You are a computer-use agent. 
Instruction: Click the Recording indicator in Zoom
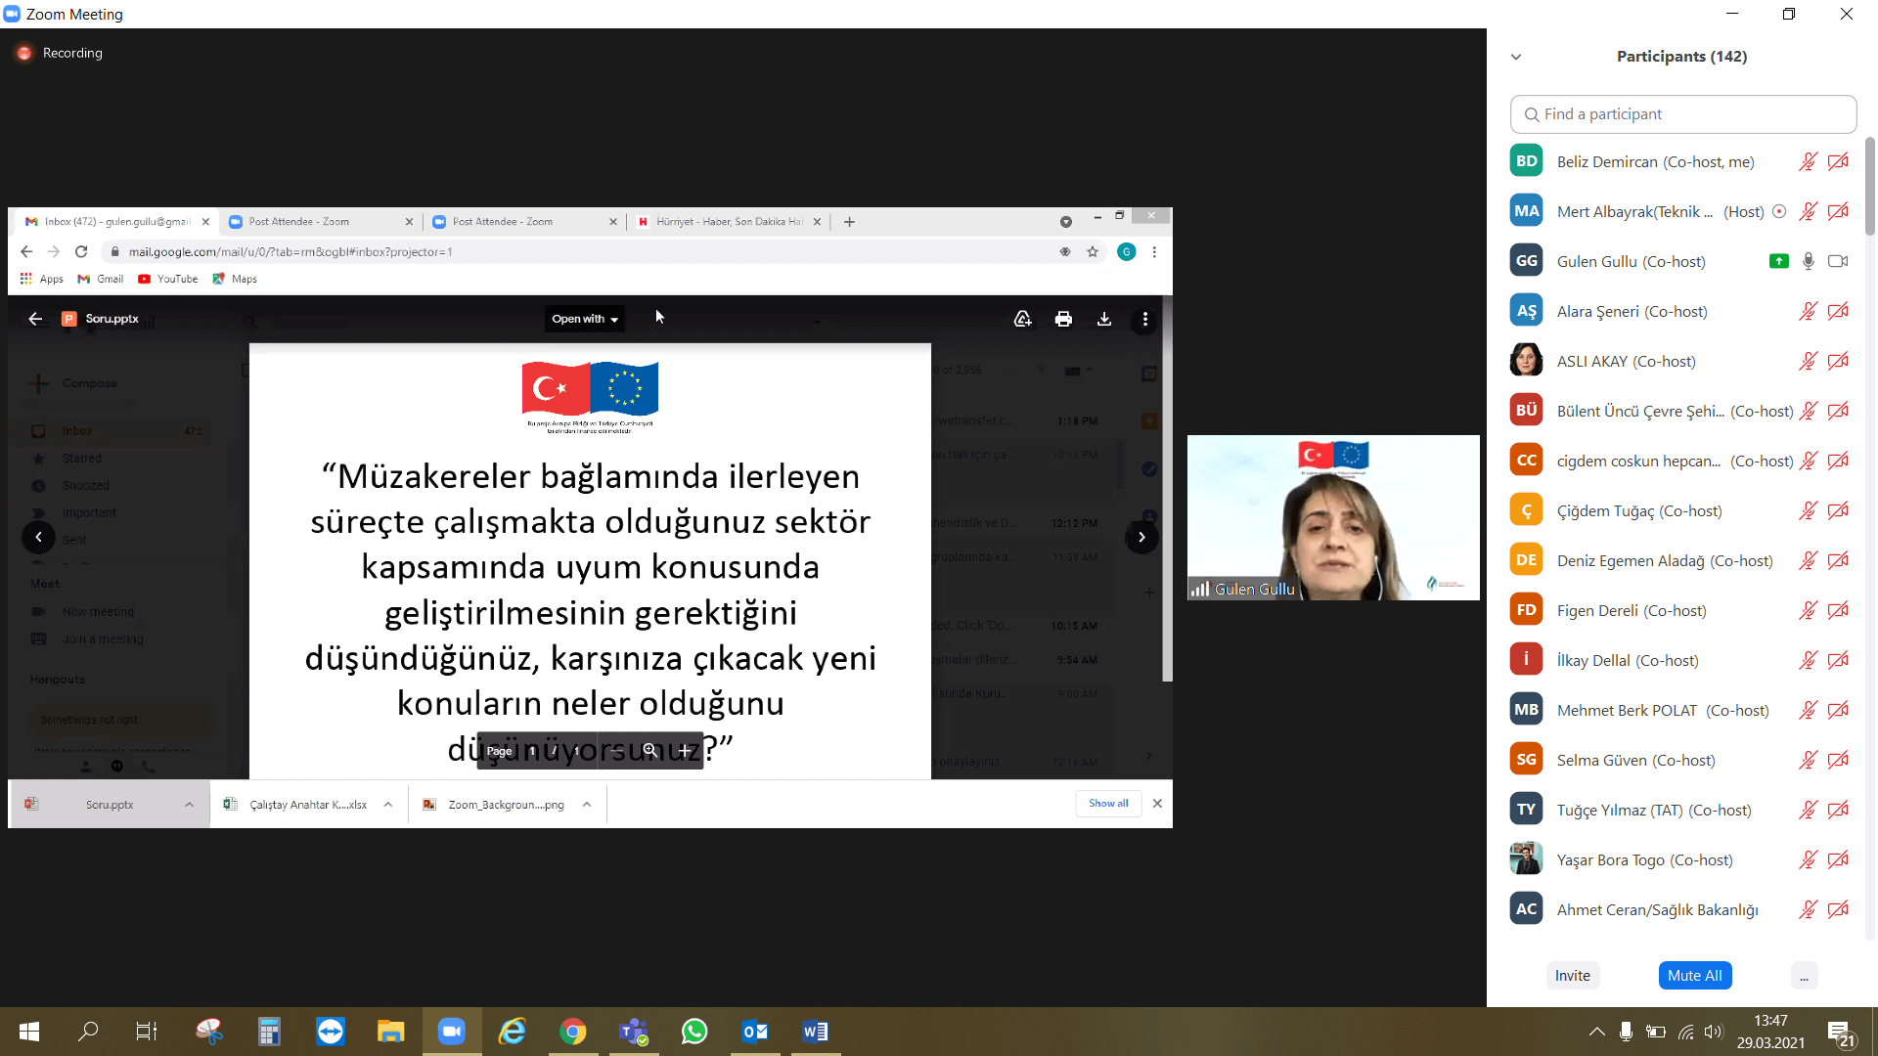(60, 53)
